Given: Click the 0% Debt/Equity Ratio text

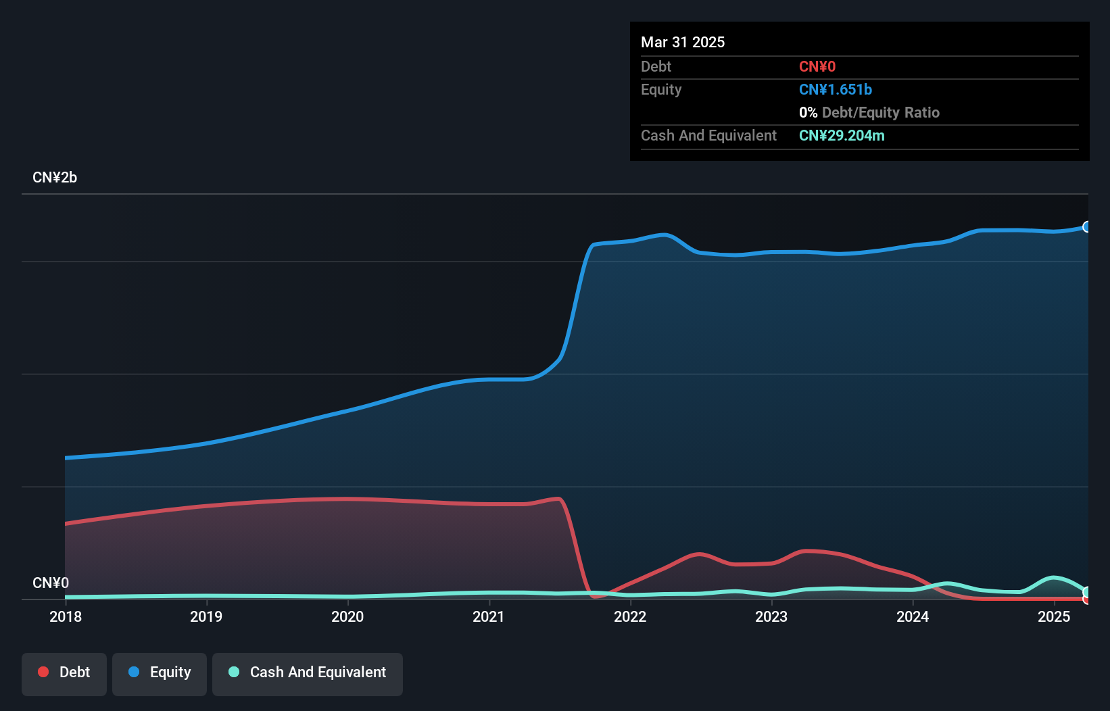Looking at the screenshot, I should coord(869,112).
